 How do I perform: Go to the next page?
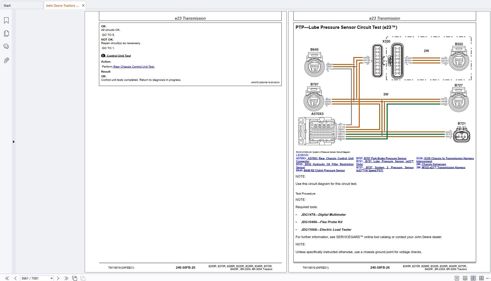[x=58, y=278]
